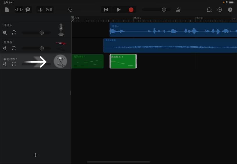
Task: Open the track controls mixer icon
Action: point(40,10)
